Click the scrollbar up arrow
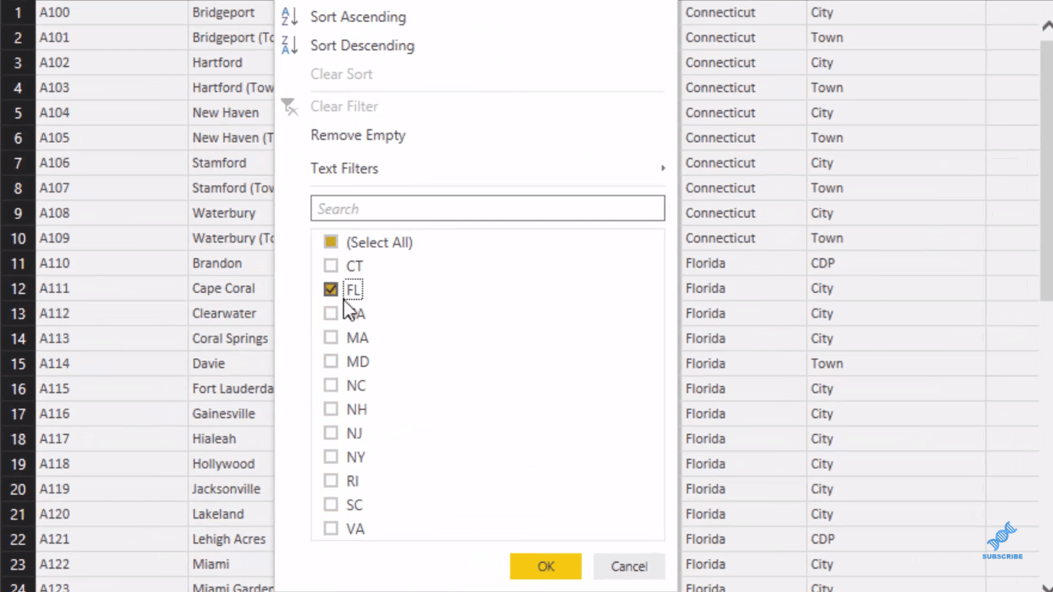1053x592 pixels. coord(1046,25)
